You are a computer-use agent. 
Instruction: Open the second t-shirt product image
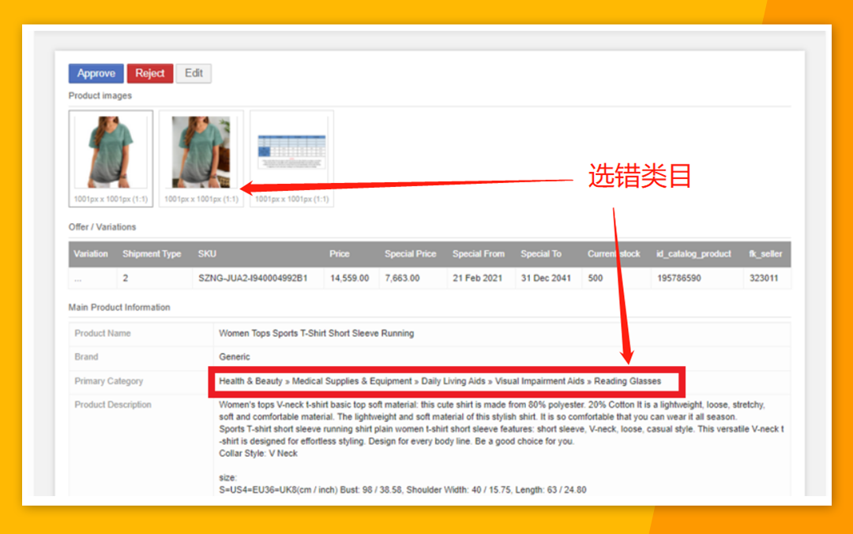point(201,151)
